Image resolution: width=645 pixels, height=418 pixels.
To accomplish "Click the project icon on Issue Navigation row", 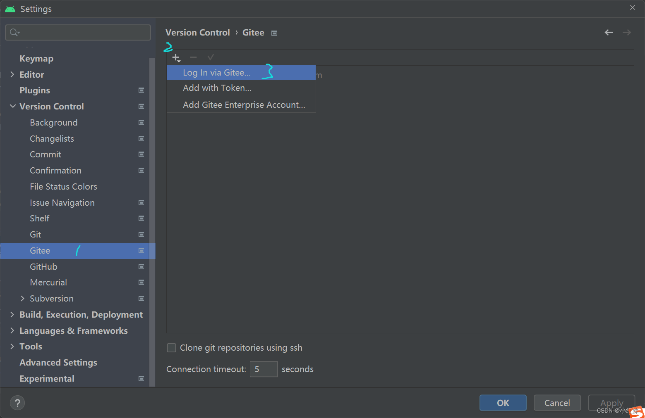I will 141,202.
